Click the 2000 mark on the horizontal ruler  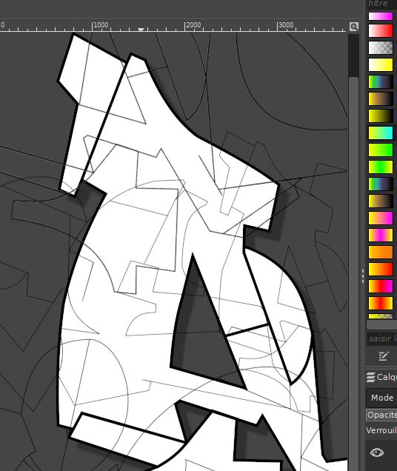coord(193,25)
